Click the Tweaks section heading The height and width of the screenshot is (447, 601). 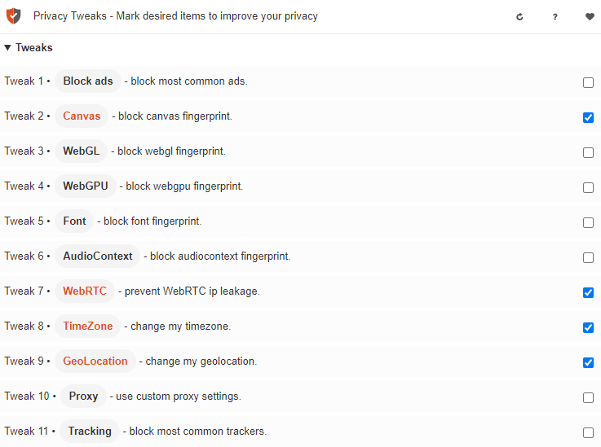tap(33, 48)
